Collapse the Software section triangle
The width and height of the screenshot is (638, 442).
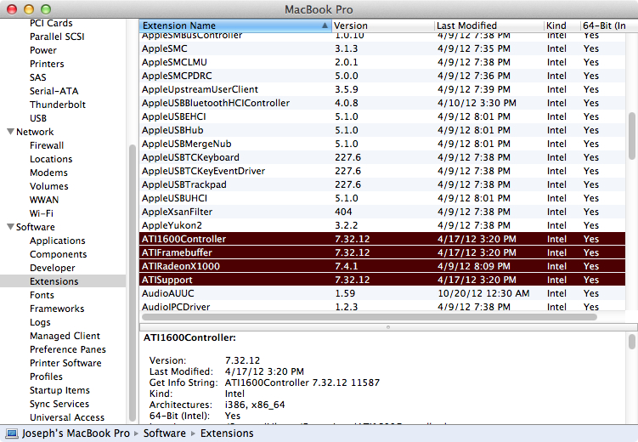tap(10, 227)
